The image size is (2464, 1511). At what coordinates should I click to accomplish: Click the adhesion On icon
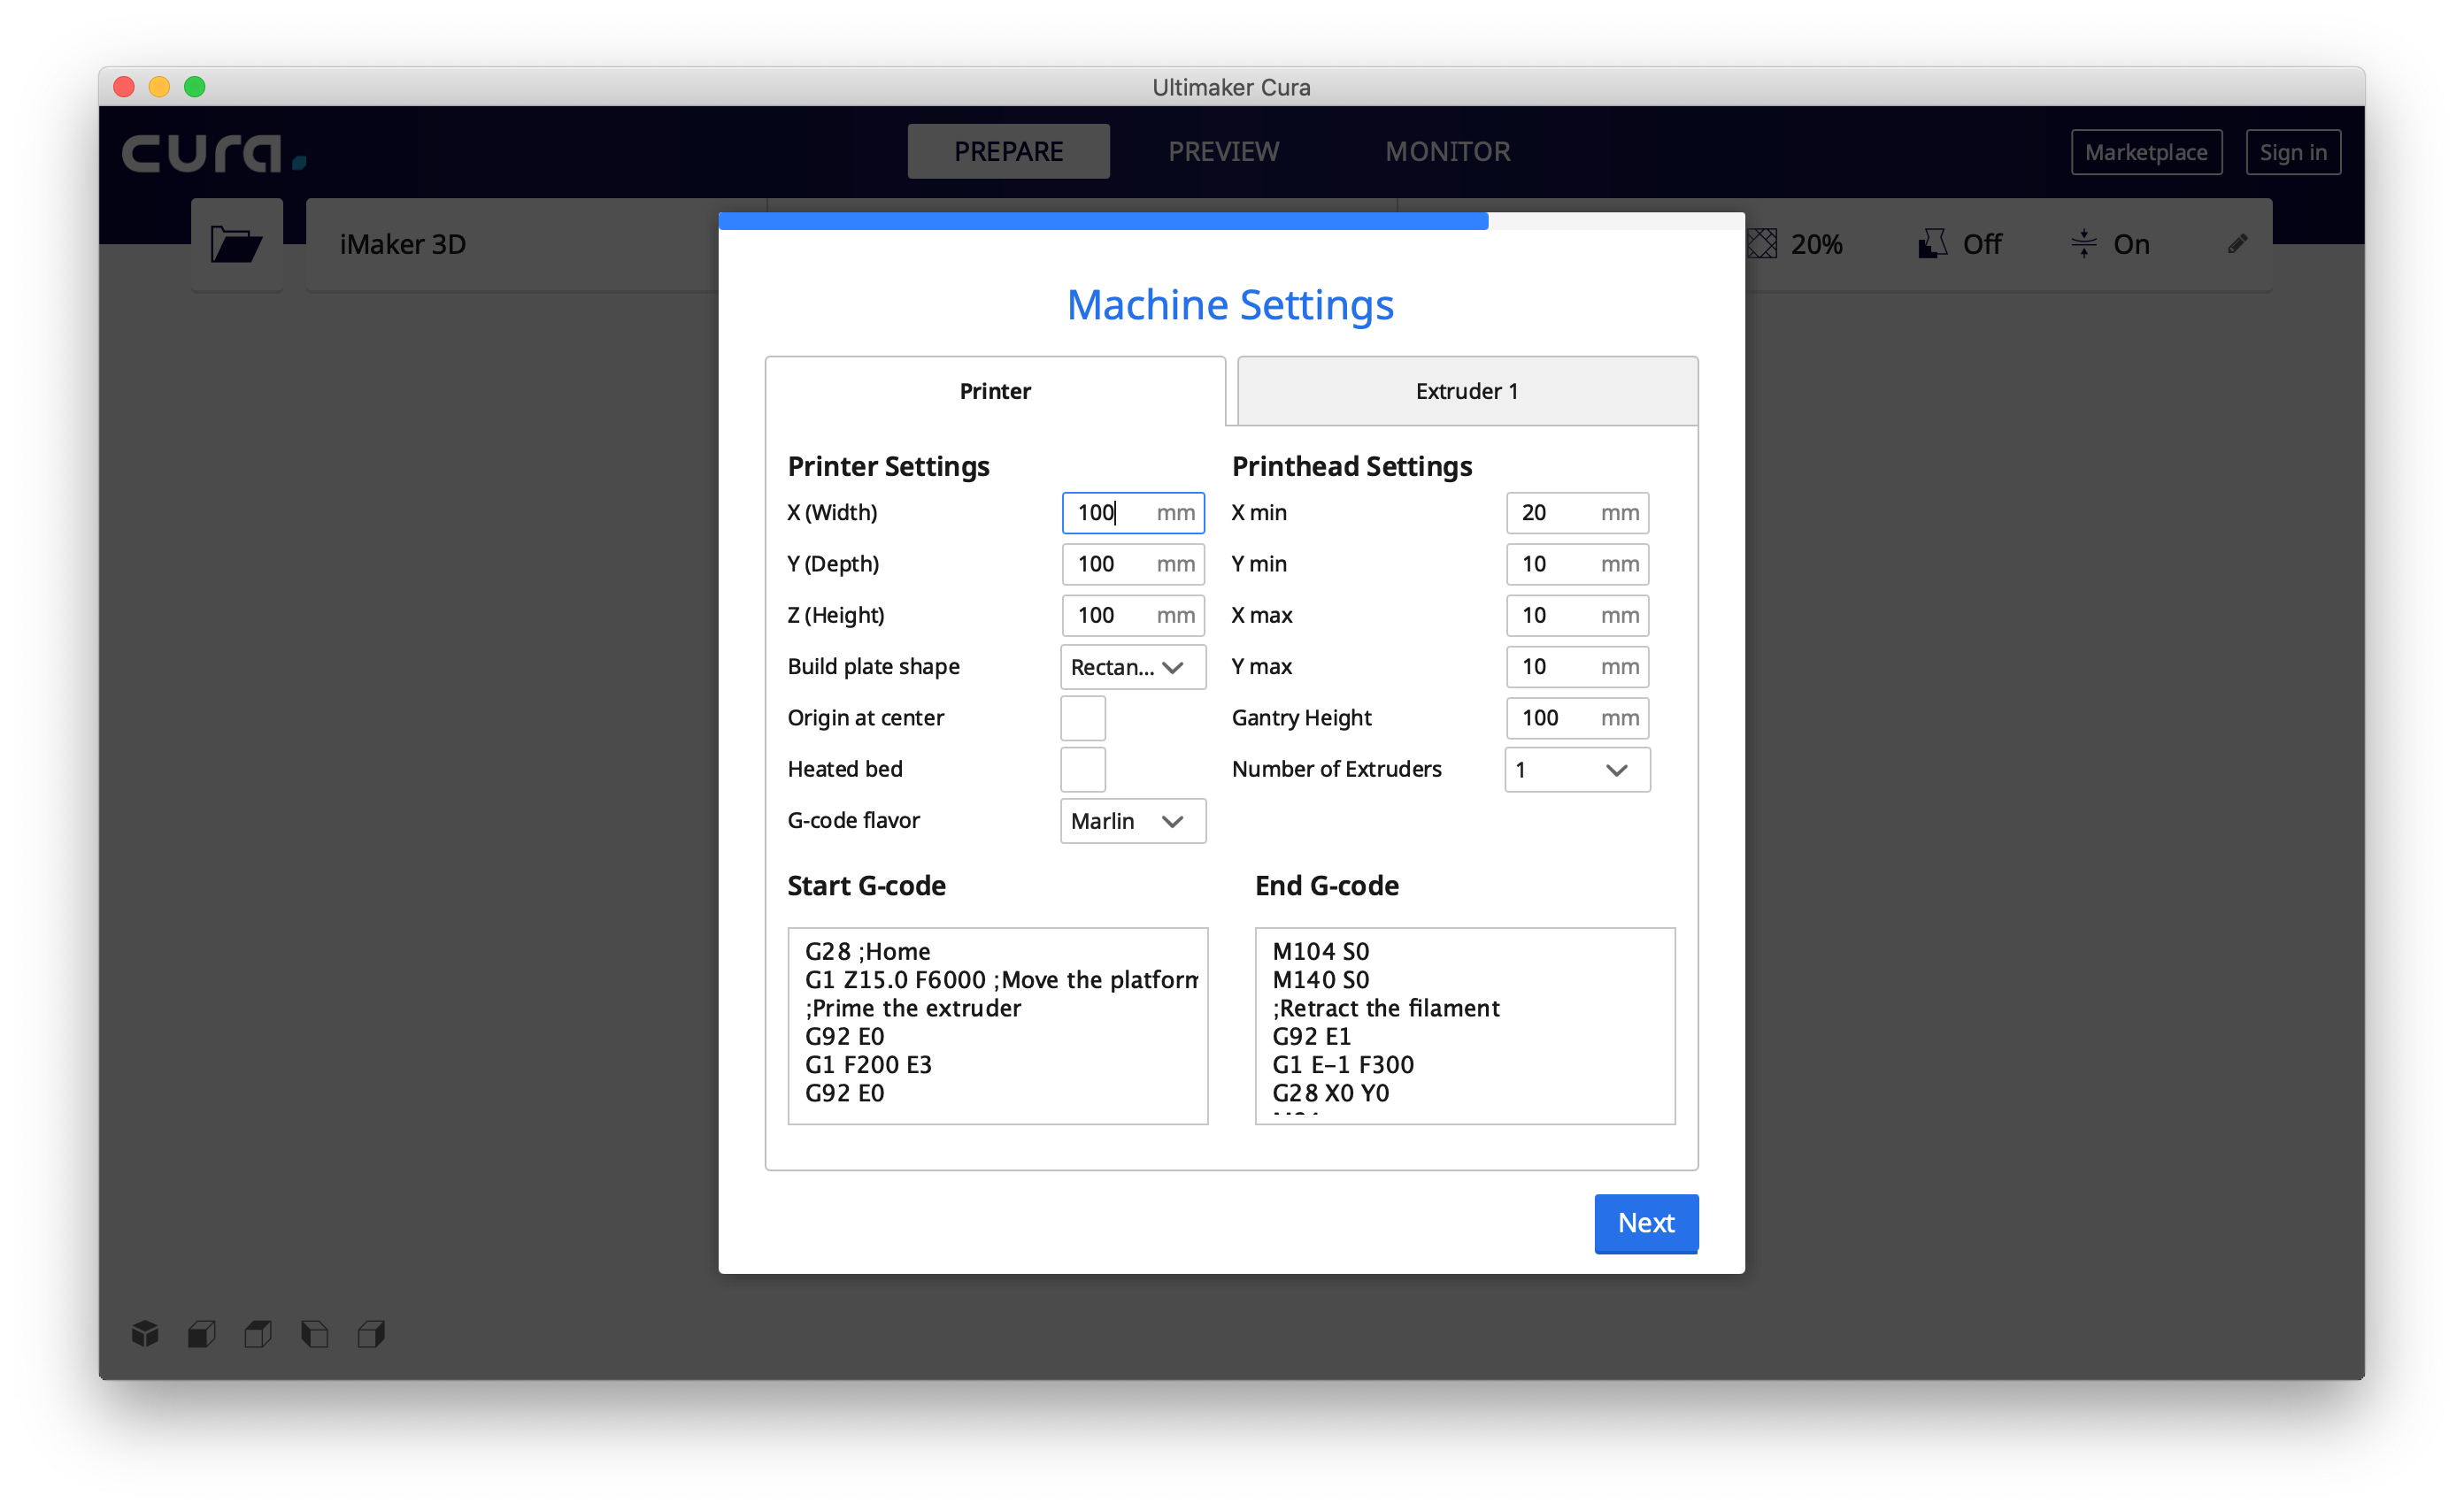tap(2084, 244)
